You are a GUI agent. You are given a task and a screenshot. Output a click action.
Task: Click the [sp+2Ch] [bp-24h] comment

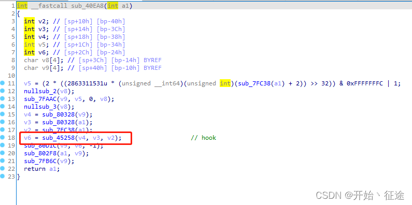click(95, 52)
